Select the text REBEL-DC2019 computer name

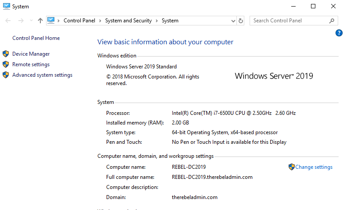point(189,167)
